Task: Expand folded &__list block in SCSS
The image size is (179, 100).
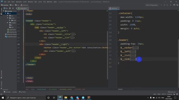Action: [x=133, y=55]
